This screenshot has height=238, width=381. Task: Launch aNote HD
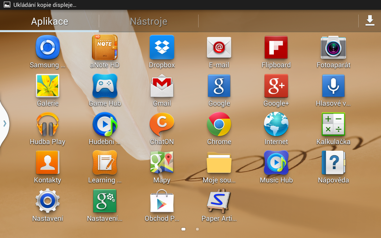[105, 48]
